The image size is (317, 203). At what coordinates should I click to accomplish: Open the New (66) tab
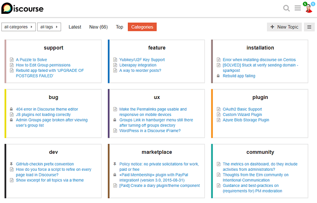coord(98,27)
